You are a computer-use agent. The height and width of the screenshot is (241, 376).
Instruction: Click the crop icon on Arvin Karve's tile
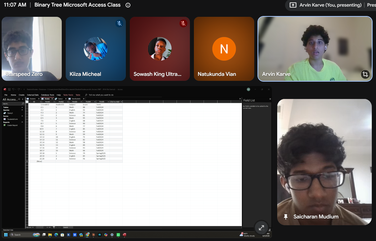pos(365,74)
